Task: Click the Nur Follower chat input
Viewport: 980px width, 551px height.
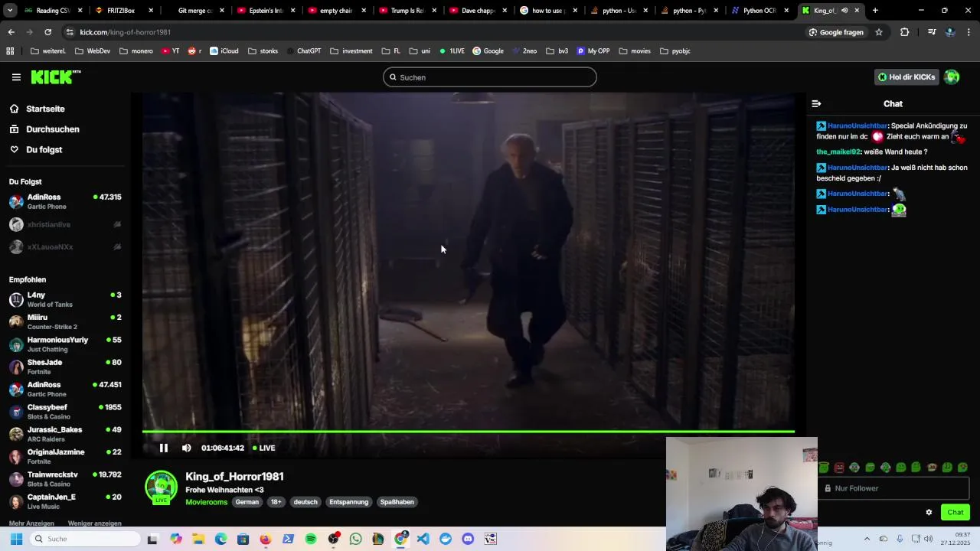Action: pos(893,488)
